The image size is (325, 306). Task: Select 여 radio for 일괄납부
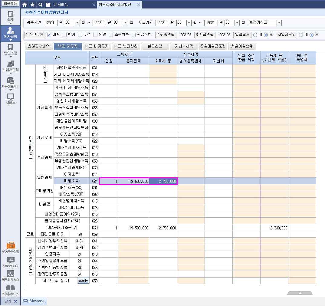[x=255, y=35]
